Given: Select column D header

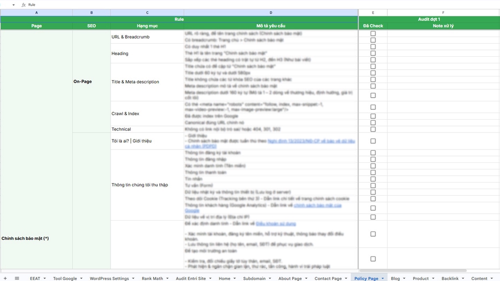Looking at the screenshot, I should [271, 12].
